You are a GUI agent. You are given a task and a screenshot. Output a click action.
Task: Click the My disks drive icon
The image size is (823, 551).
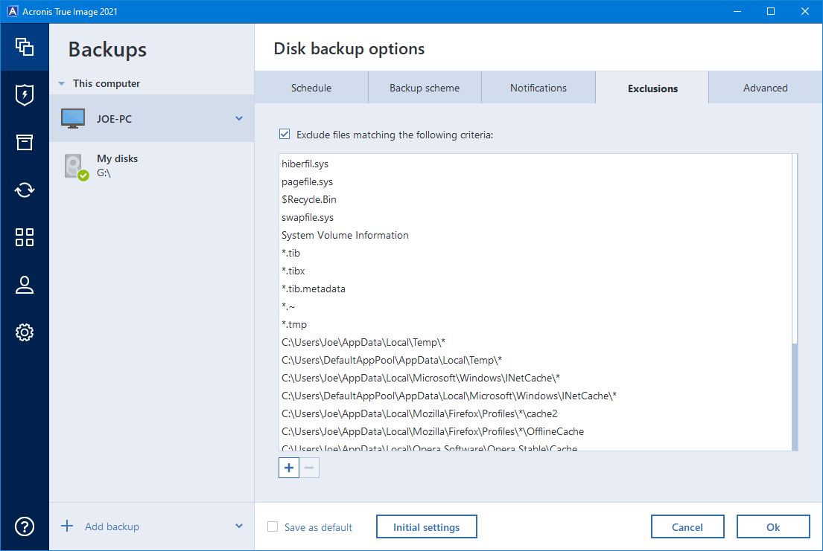pos(76,167)
